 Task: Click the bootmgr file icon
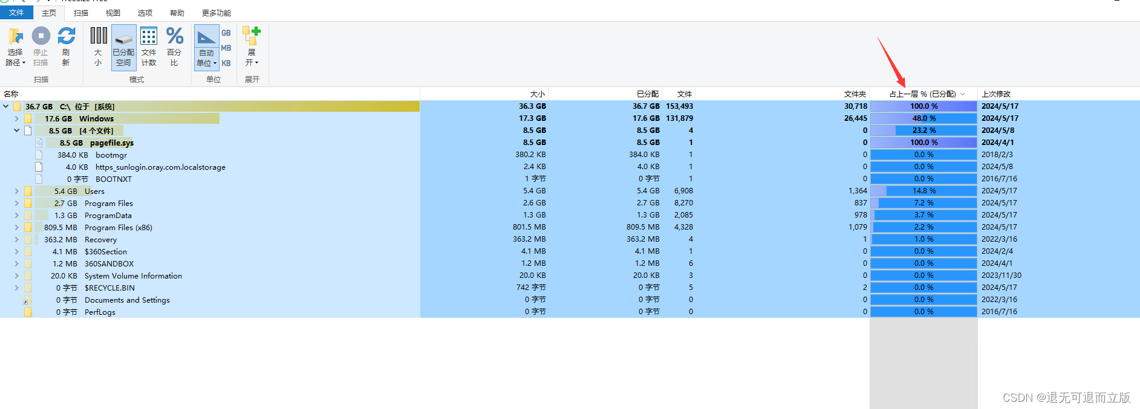point(39,155)
